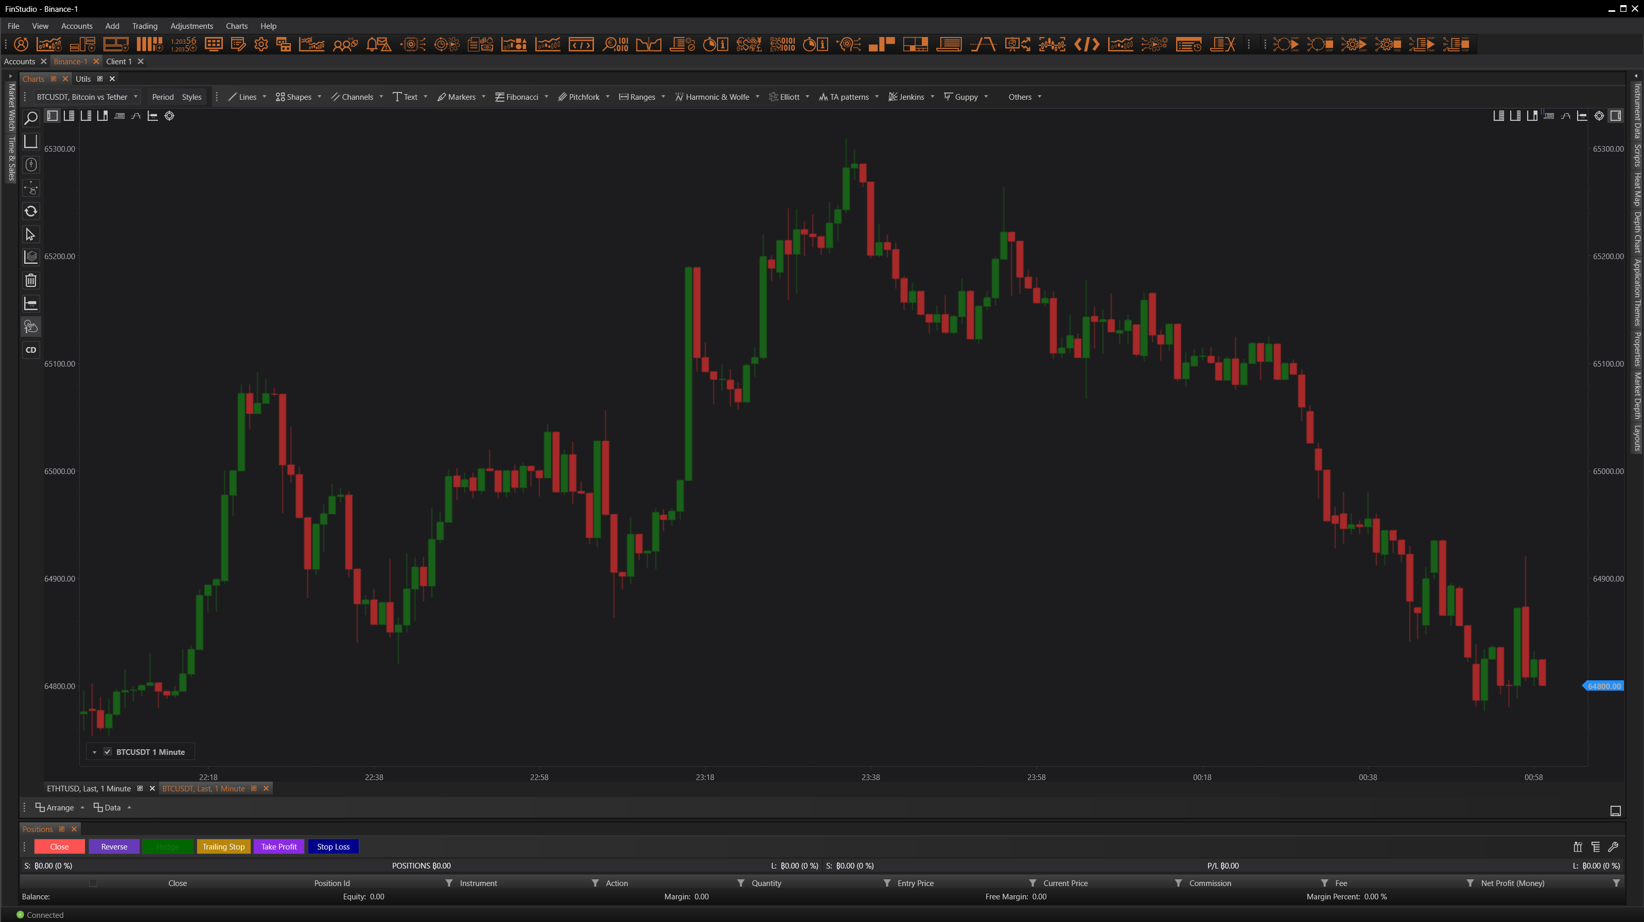Expand the Harmonic & Wolfe dropdown
Image resolution: width=1644 pixels, height=922 pixels.
coord(758,97)
